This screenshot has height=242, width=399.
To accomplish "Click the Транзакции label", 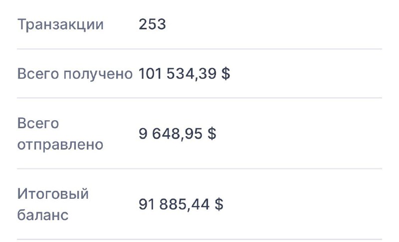I will (x=60, y=24).
